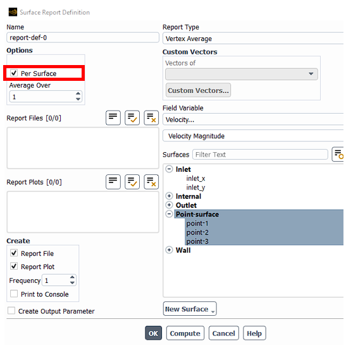Uncheck the Report Plot checkbox
346x348 pixels.
[x=14, y=266]
